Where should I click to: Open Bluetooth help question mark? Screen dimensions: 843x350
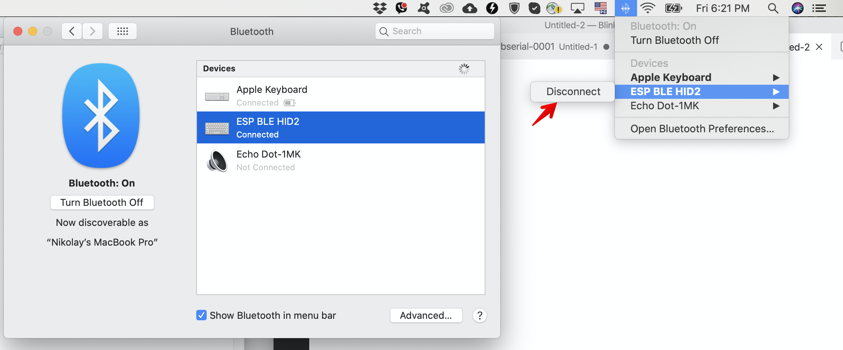coord(480,315)
